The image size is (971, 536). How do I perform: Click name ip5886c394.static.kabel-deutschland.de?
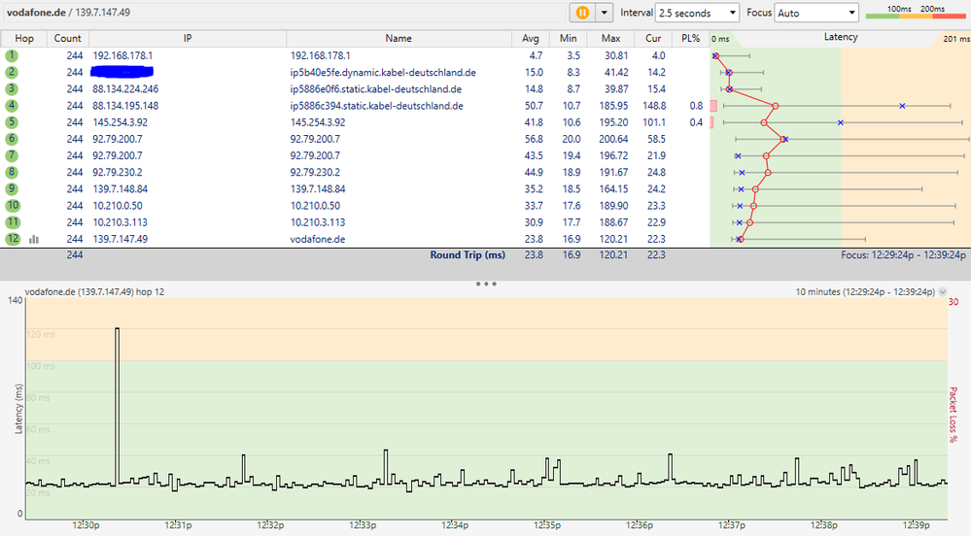(377, 106)
